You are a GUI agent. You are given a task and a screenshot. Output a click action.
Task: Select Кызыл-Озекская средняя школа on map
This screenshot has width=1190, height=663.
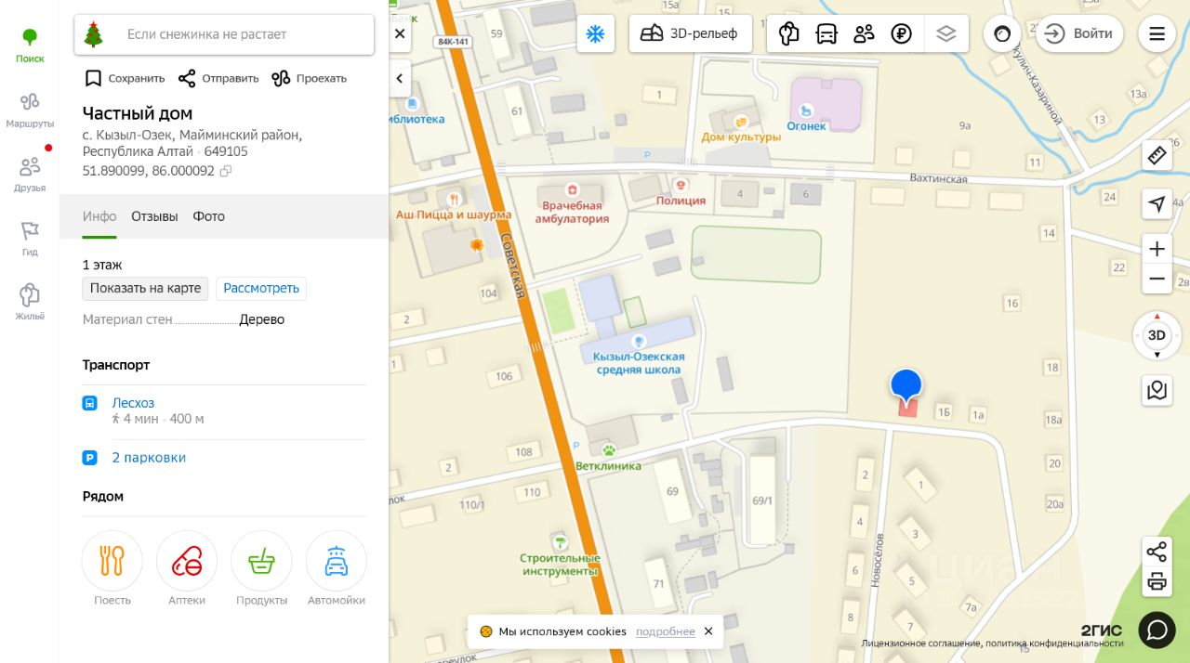point(640,357)
